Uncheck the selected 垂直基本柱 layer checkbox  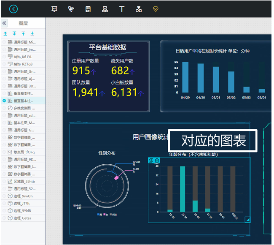tap(4, 101)
